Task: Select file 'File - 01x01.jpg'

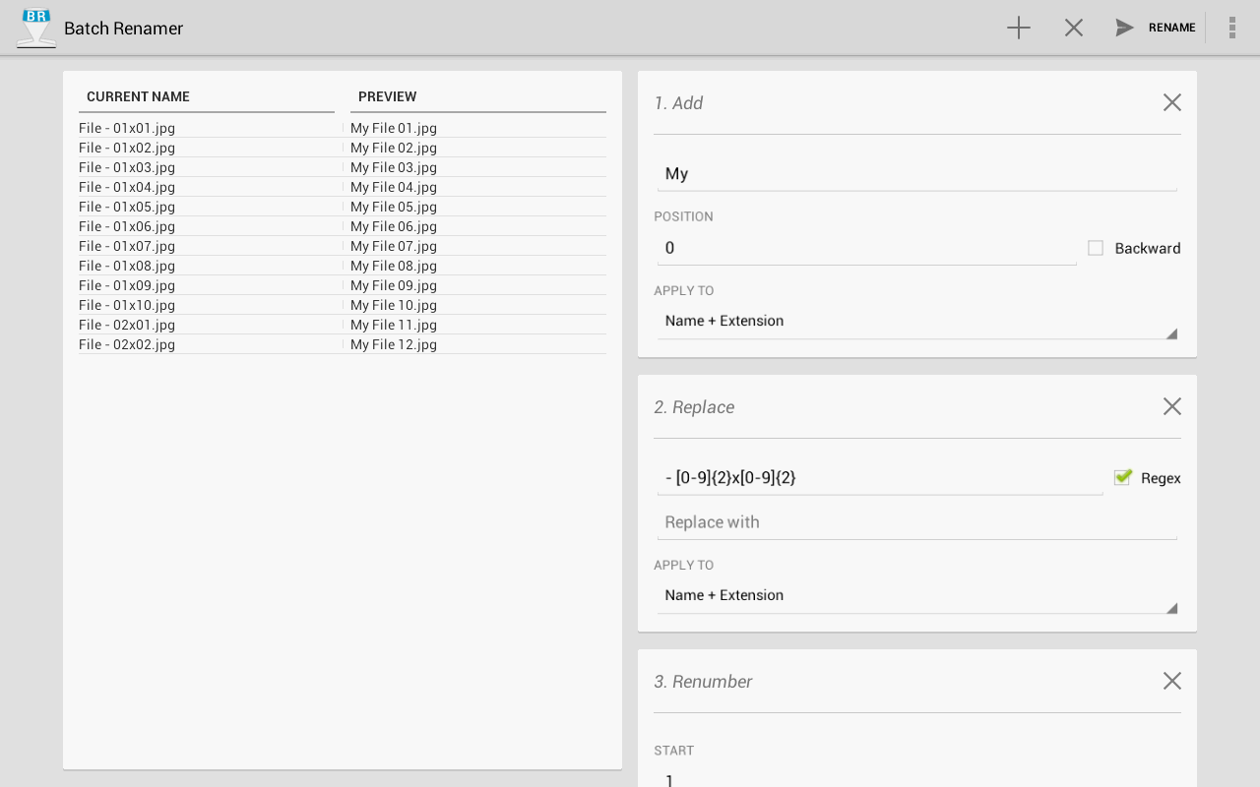Action: (127, 128)
